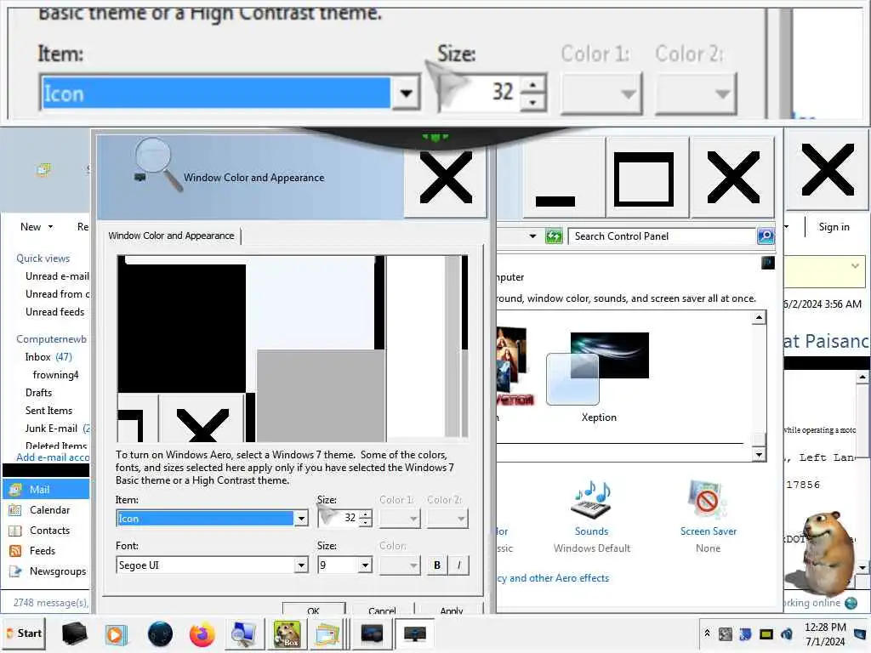Open the dark globe taskbar icon
This screenshot has height=653, width=871.
pos(160,634)
